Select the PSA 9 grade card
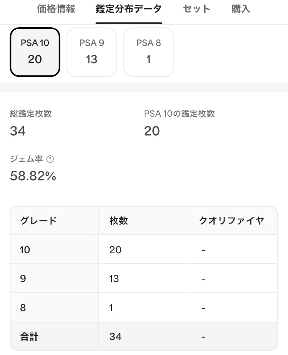The image size is (288, 355). 92,52
